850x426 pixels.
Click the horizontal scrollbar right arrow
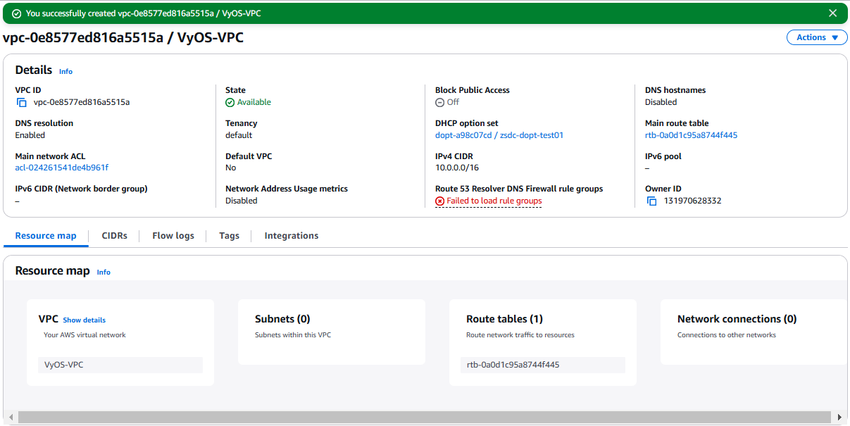click(839, 417)
